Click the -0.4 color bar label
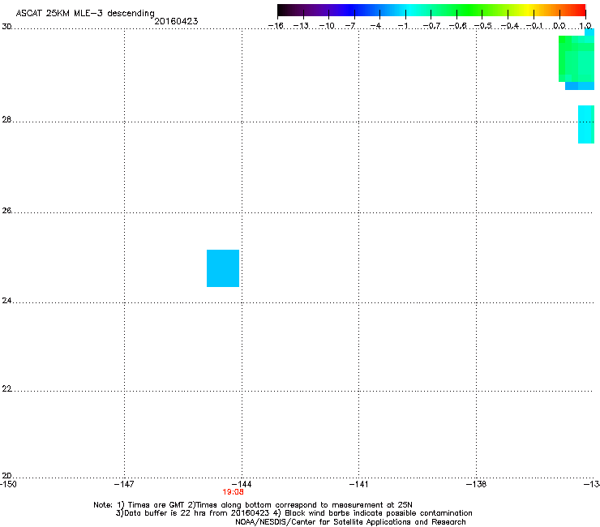 click(510, 26)
